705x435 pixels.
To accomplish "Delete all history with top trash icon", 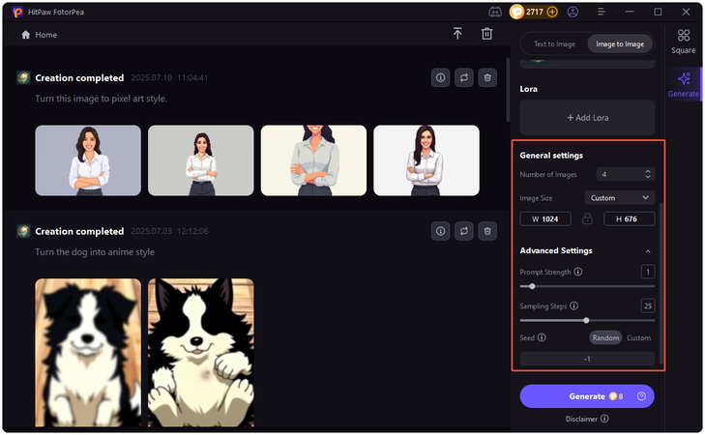I will coord(487,34).
